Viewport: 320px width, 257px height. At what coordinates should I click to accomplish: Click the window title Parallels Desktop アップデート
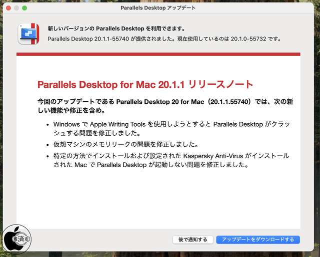158,8
